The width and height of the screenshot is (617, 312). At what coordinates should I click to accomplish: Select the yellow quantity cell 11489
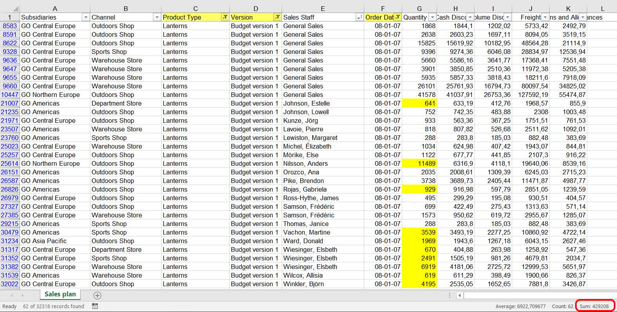tap(419, 163)
